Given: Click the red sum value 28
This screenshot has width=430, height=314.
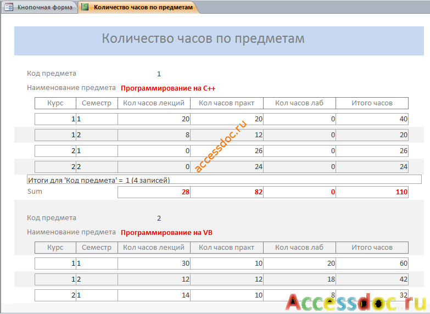Looking at the screenshot, I should [154, 192].
